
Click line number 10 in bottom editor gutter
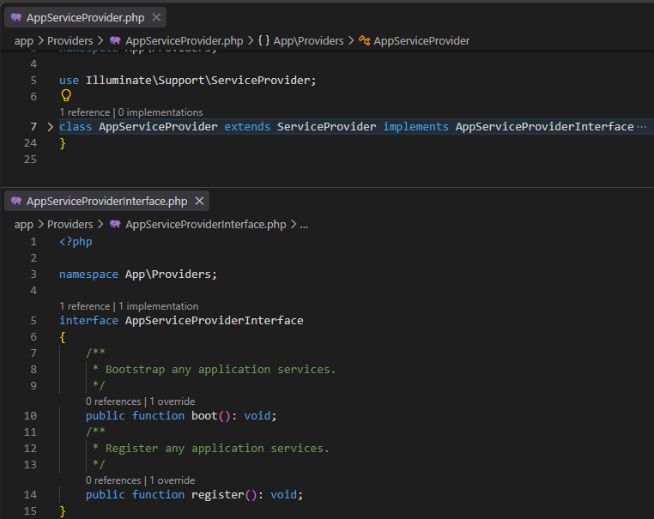point(30,415)
